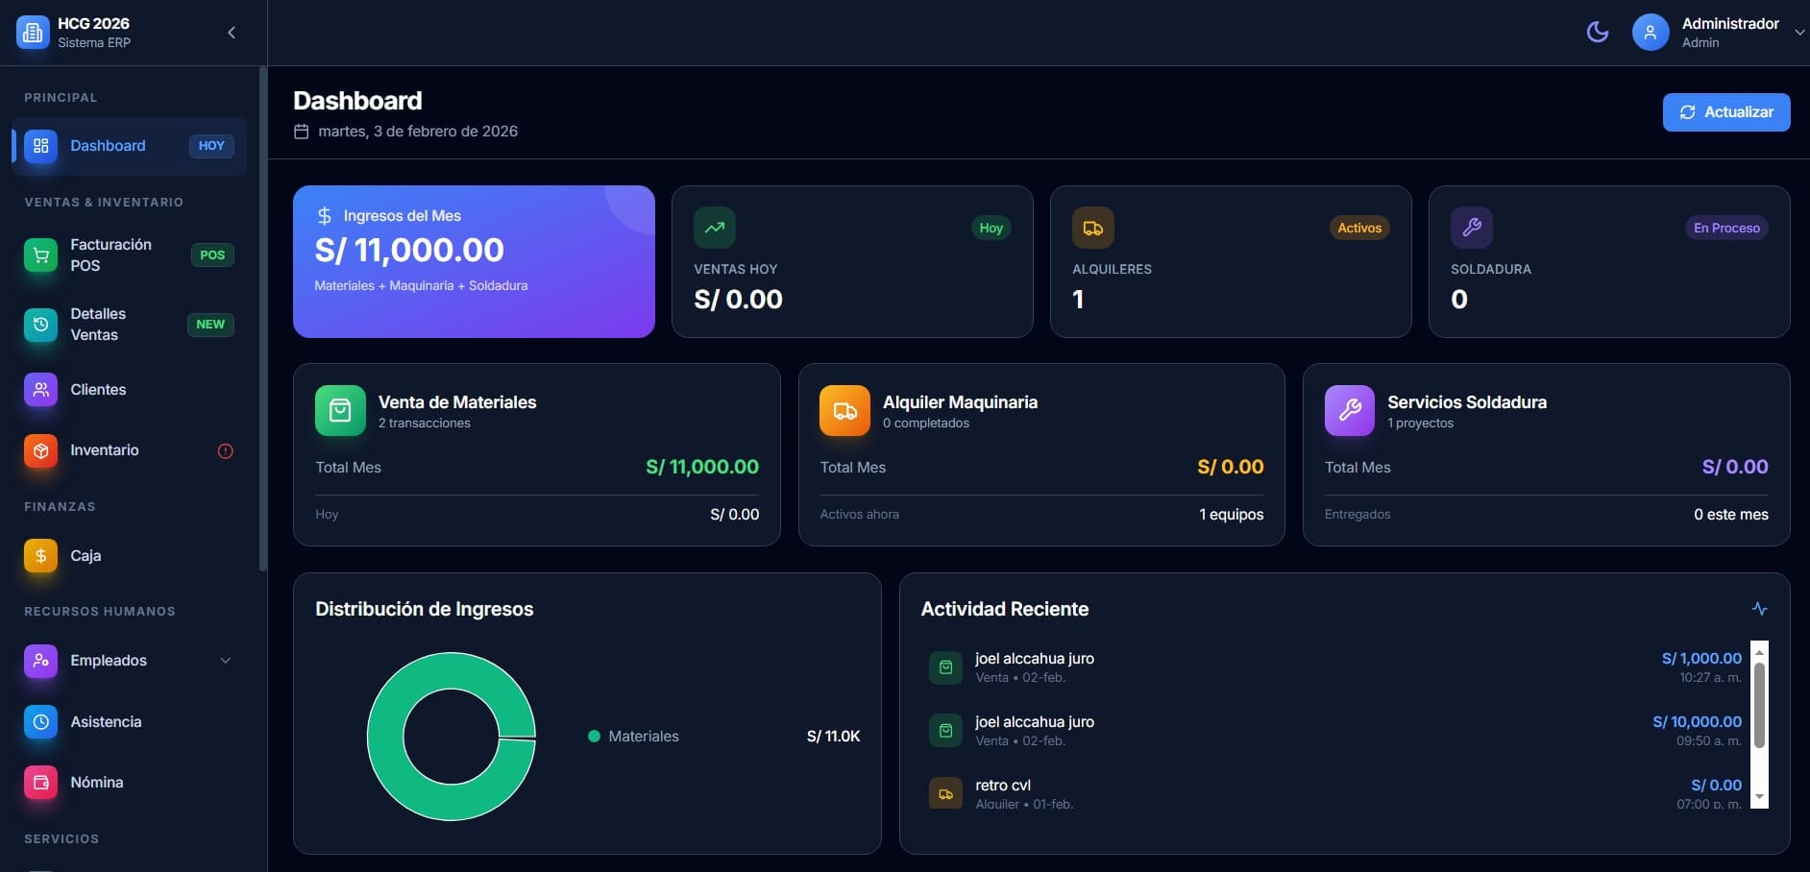This screenshot has height=872, width=1810.
Task: Click the Inventario red alert indicator
Action: click(226, 451)
